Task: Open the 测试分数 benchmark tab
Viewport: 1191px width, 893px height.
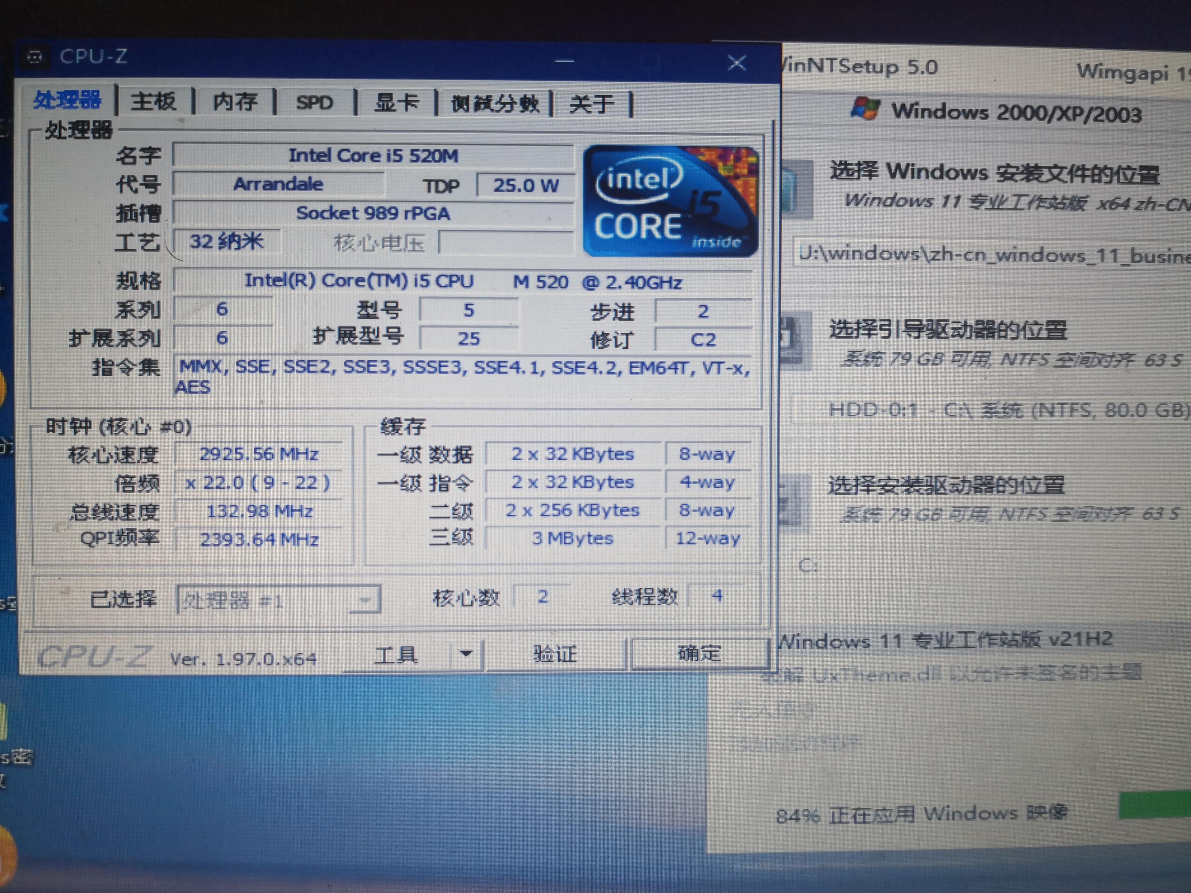Action: [495, 103]
